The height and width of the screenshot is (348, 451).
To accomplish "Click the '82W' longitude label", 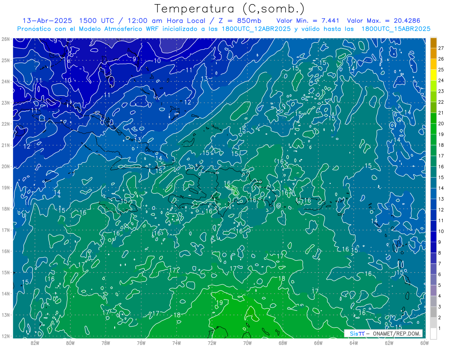I will click(35, 342).
